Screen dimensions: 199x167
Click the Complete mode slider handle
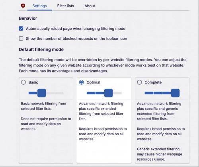coord(175,93)
